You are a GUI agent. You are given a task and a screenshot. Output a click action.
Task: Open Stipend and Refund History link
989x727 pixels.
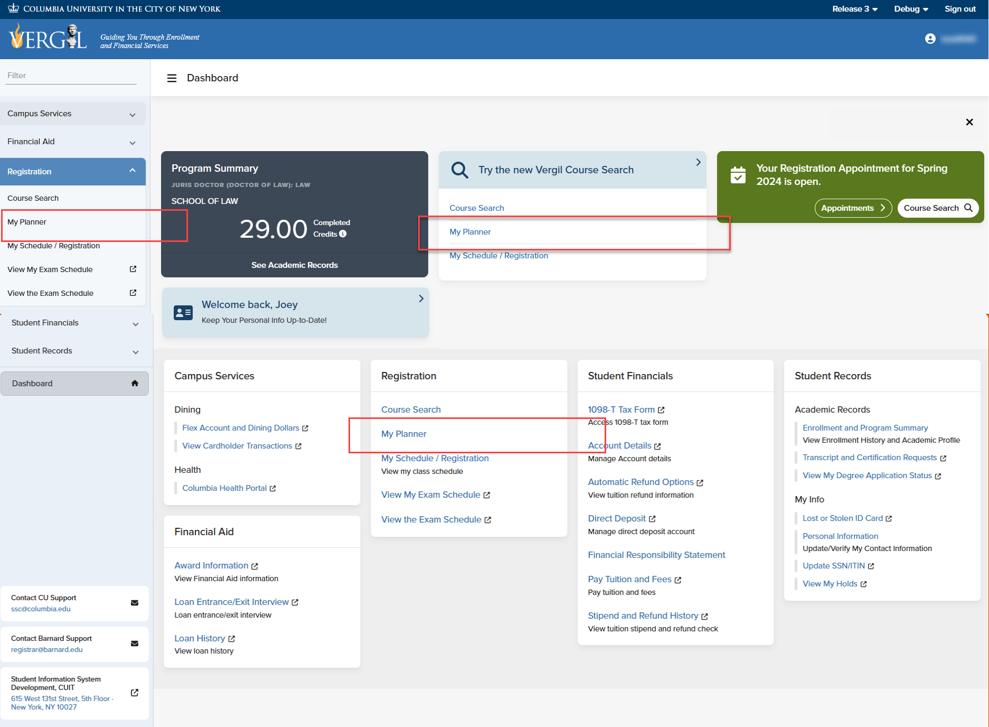pyautogui.click(x=643, y=616)
